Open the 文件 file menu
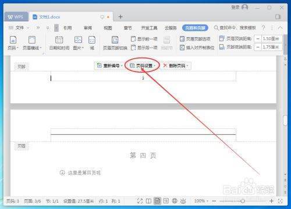The width and height of the screenshot is (291, 209). tap(19, 28)
